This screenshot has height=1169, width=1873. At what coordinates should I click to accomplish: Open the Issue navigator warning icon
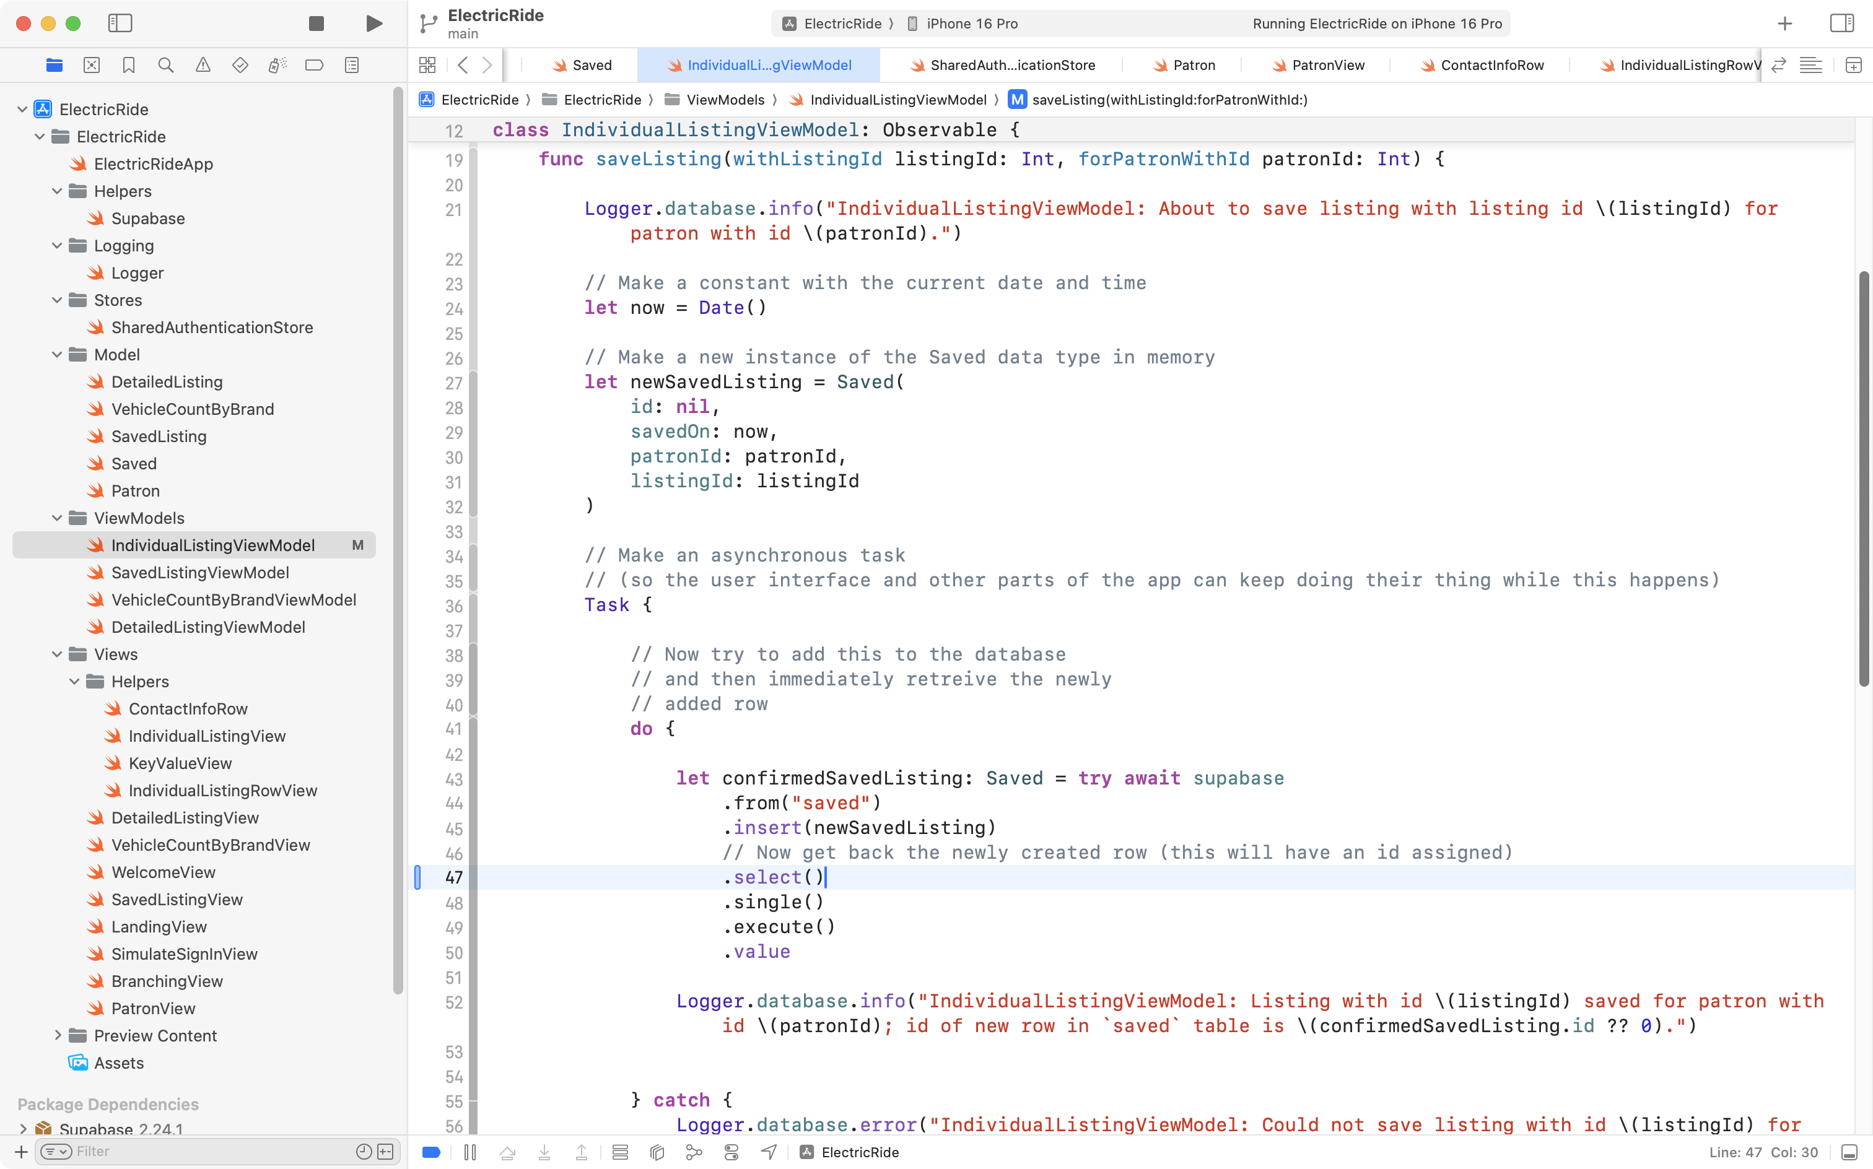pyautogui.click(x=203, y=65)
